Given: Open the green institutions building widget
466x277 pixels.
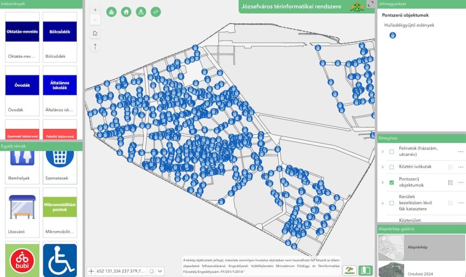Looking at the screenshot, I should click(111, 12).
